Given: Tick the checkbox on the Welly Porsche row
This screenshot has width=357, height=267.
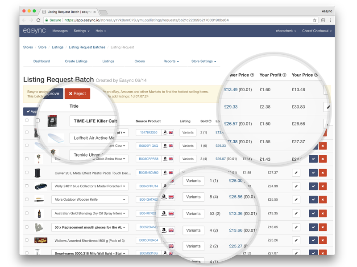Looking at the screenshot, I should [x=27, y=186].
